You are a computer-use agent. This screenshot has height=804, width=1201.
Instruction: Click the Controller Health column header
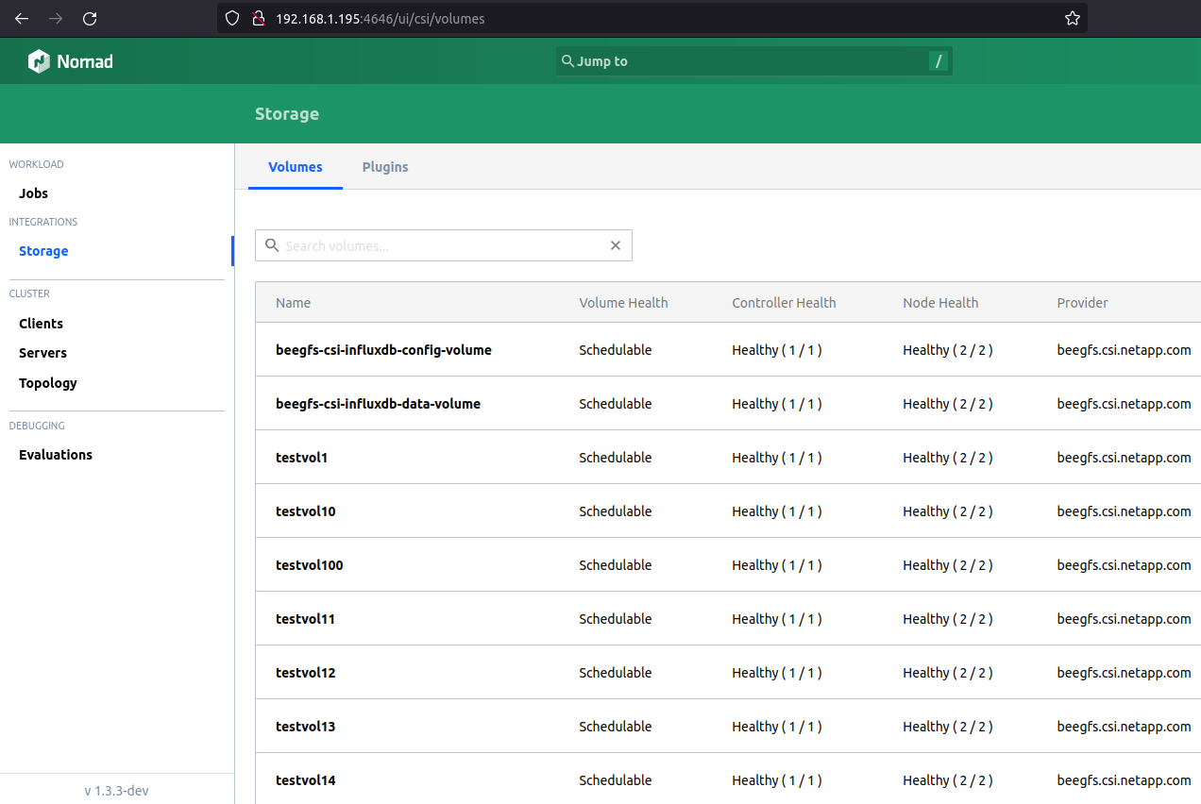pyautogui.click(x=784, y=303)
